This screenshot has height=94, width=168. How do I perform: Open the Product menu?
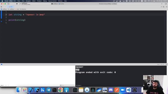(39, 1)
